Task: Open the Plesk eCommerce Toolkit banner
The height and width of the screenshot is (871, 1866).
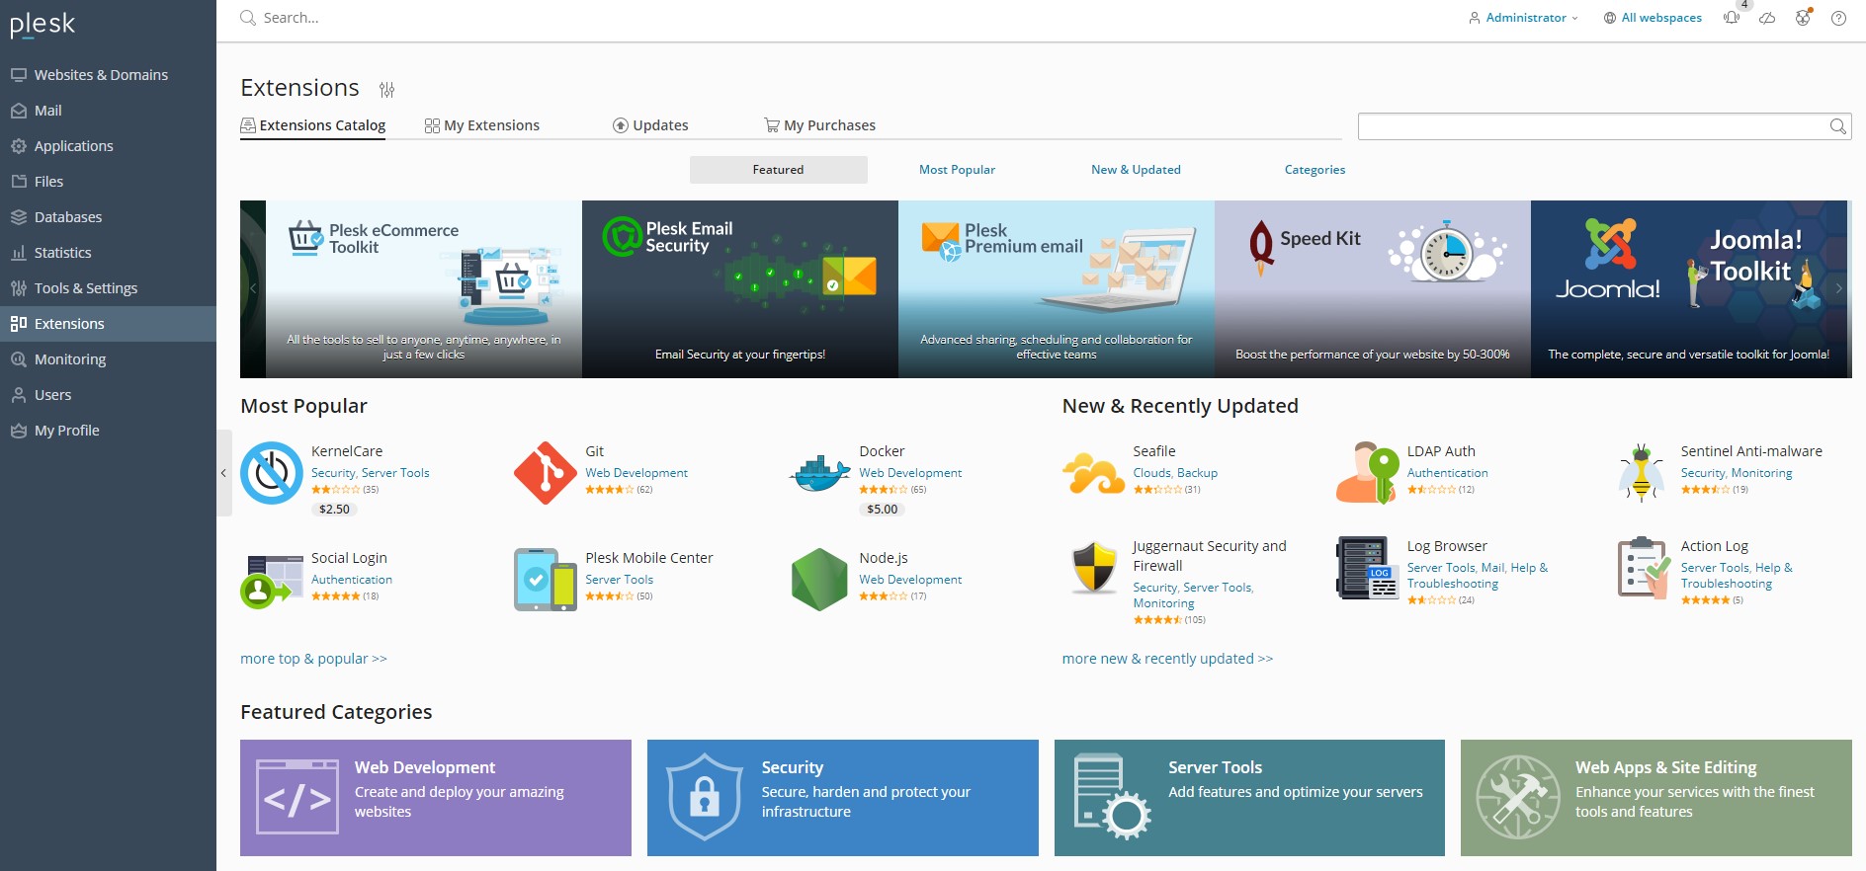Action: pos(424,289)
